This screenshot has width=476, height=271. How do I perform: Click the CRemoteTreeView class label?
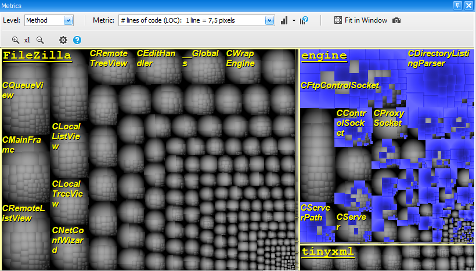pos(109,58)
